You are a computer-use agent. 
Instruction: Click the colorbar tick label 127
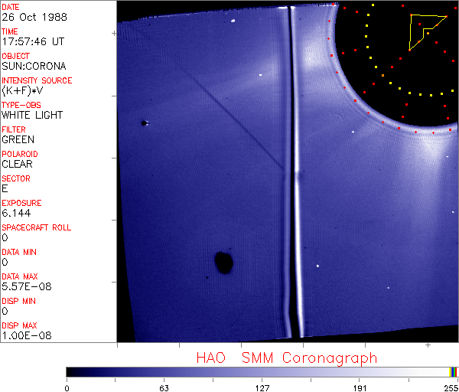click(262, 388)
